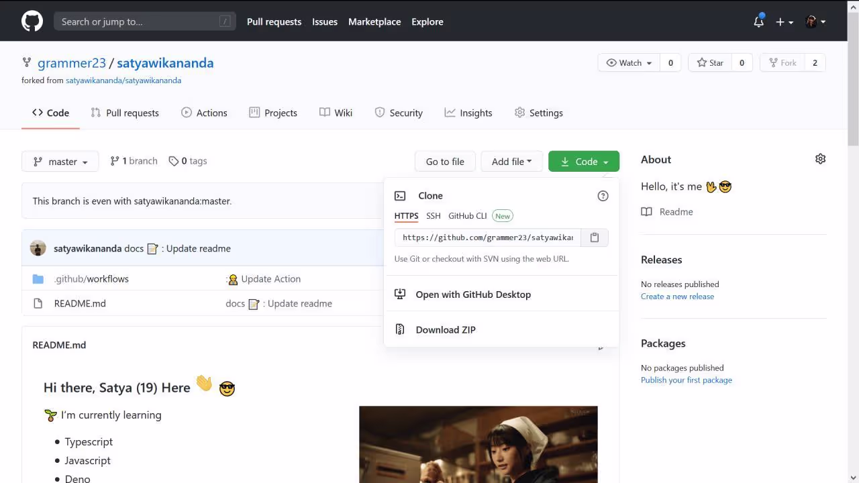Open the Releases heading link
This screenshot has width=859, height=483.
[661, 260]
